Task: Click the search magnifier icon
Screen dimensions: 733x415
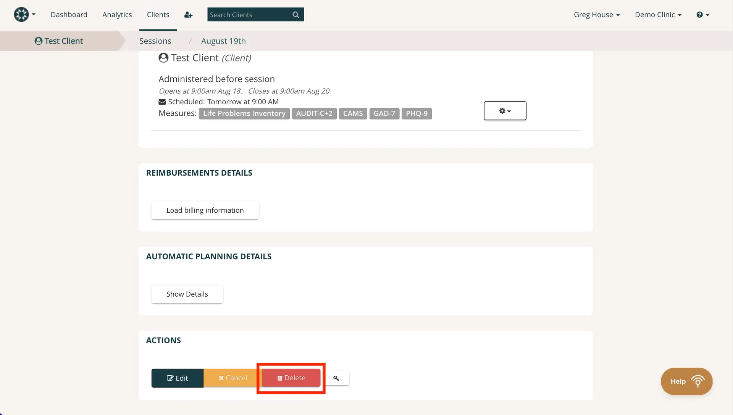Action: [x=295, y=15]
